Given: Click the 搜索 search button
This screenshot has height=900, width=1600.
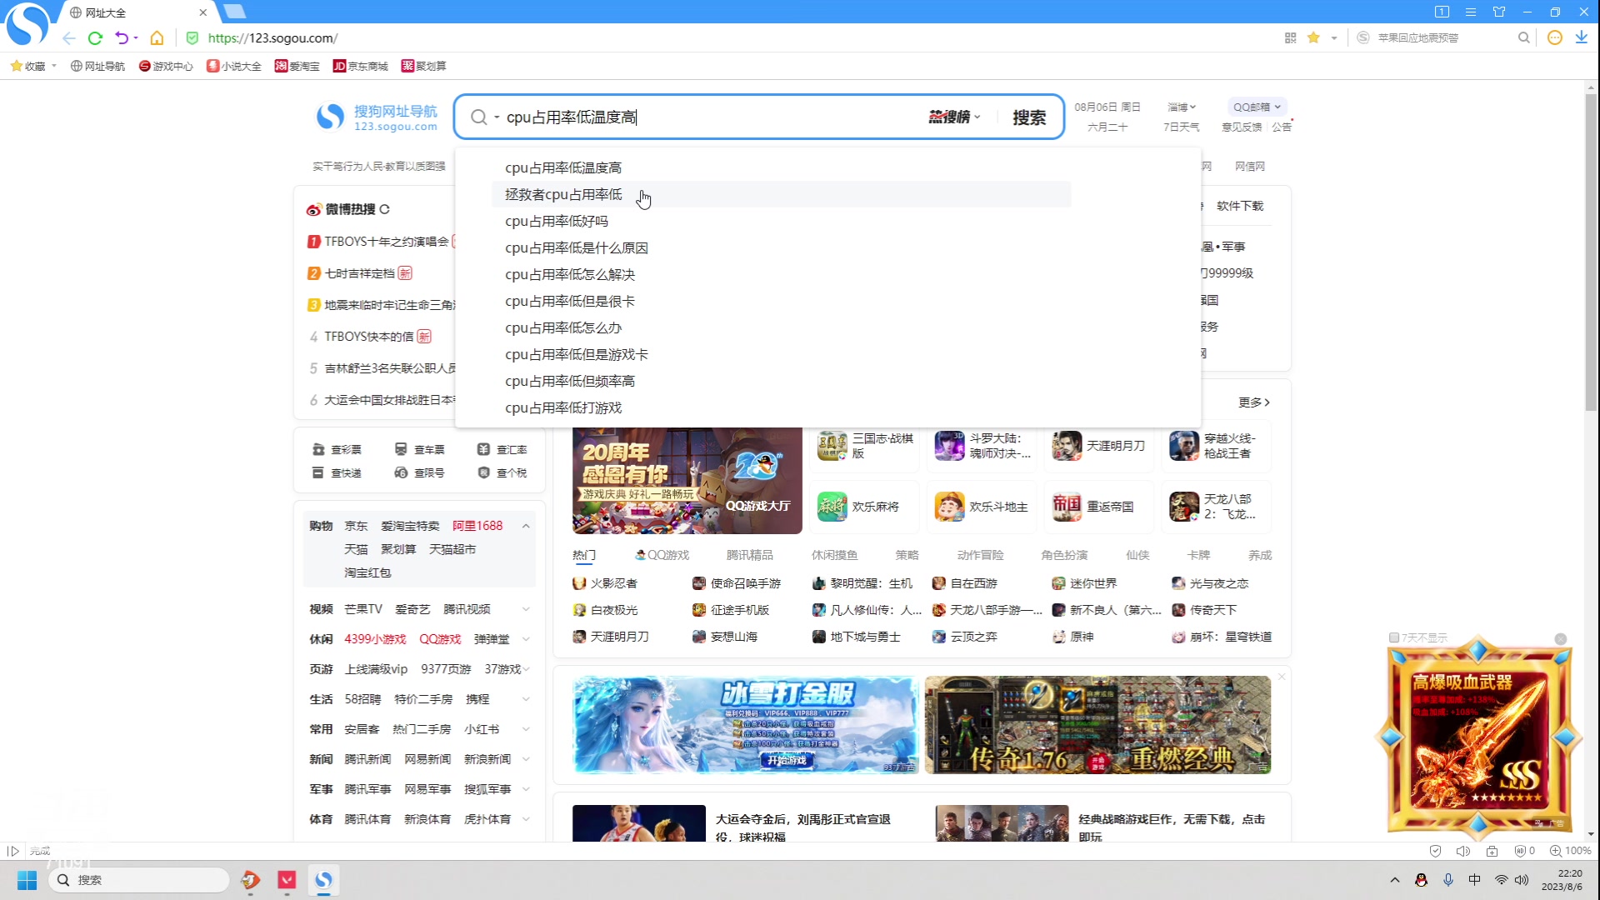Looking at the screenshot, I should (x=1029, y=117).
